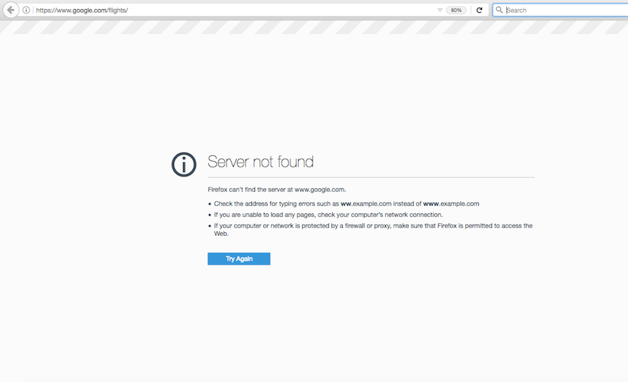The image size is (628, 382).
Task: Expand the URL history dropdown arrow
Action: 440,10
